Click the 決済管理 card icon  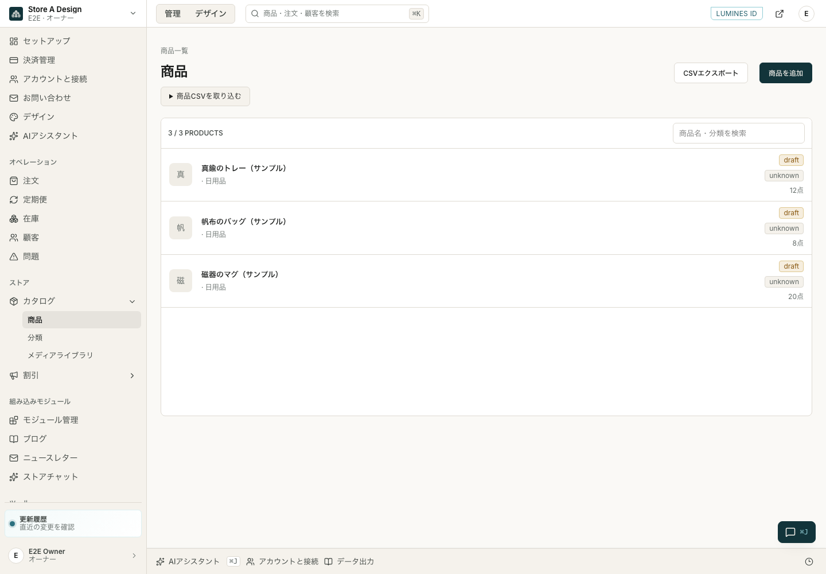(x=14, y=60)
